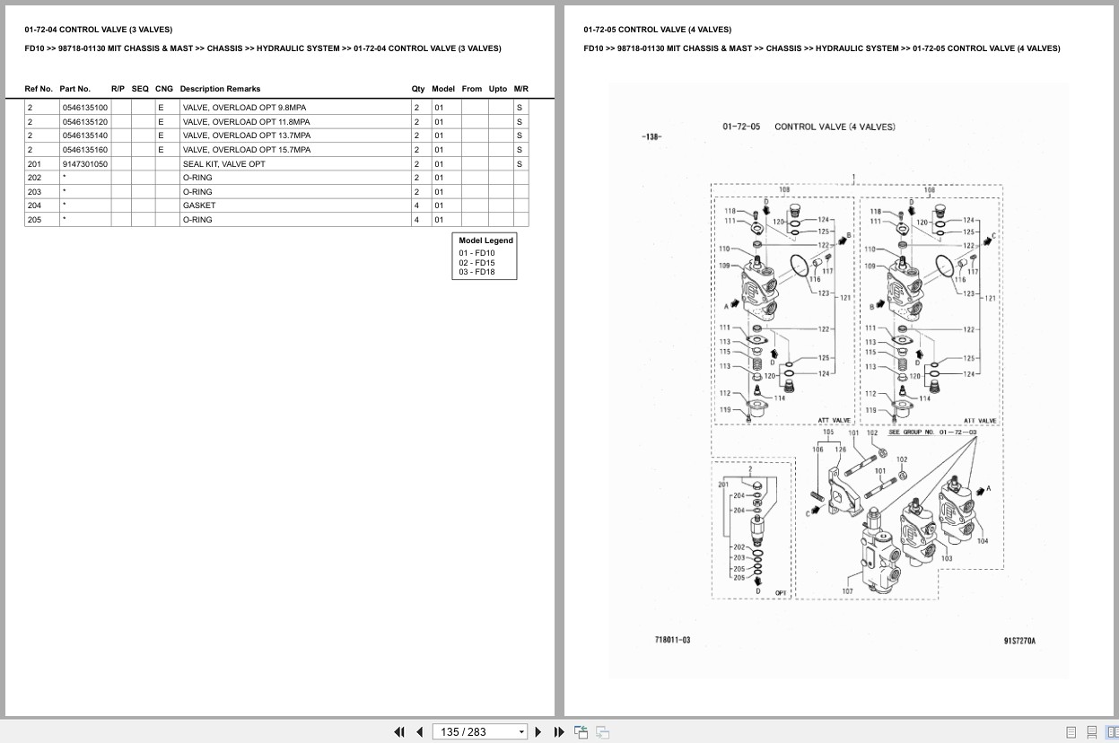Click the M/R column header

(x=521, y=89)
